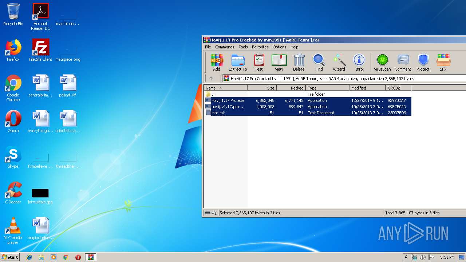Open the Tools menu
Image resolution: width=466 pixels, height=262 pixels.
[x=243, y=47]
